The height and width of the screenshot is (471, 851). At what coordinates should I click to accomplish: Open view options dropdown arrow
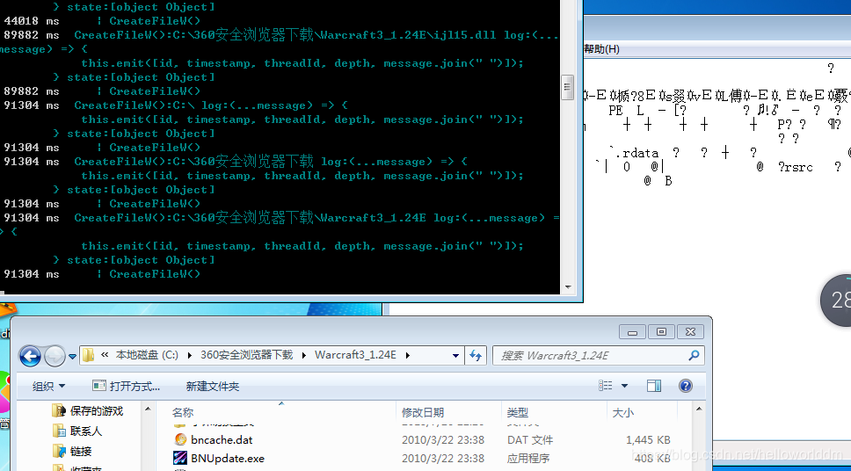pos(624,386)
